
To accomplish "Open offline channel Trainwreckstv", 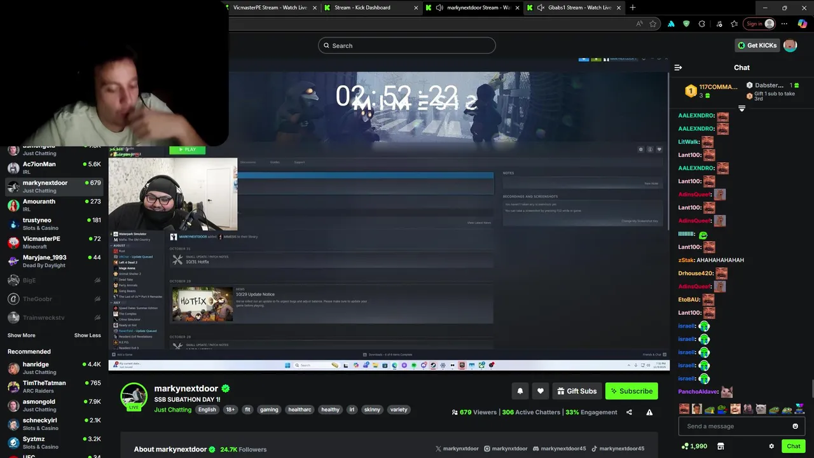I will (x=54, y=317).
